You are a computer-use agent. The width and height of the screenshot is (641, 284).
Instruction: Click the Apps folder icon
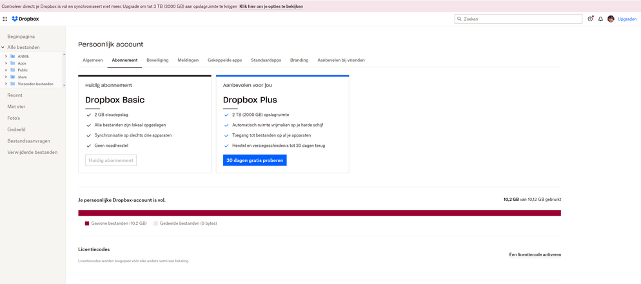click(x=13, y=63)
